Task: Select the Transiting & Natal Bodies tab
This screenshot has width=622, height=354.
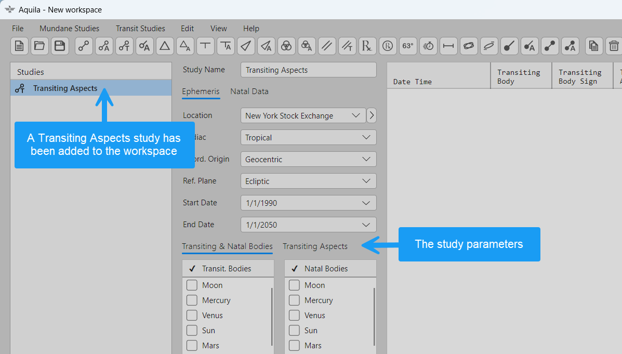Action: click(x=227, y=246)
